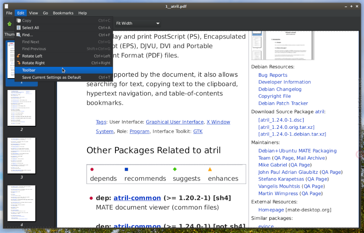Choose Save Current Settings as Default
364x233 pixels.
[x=63, y=77]
